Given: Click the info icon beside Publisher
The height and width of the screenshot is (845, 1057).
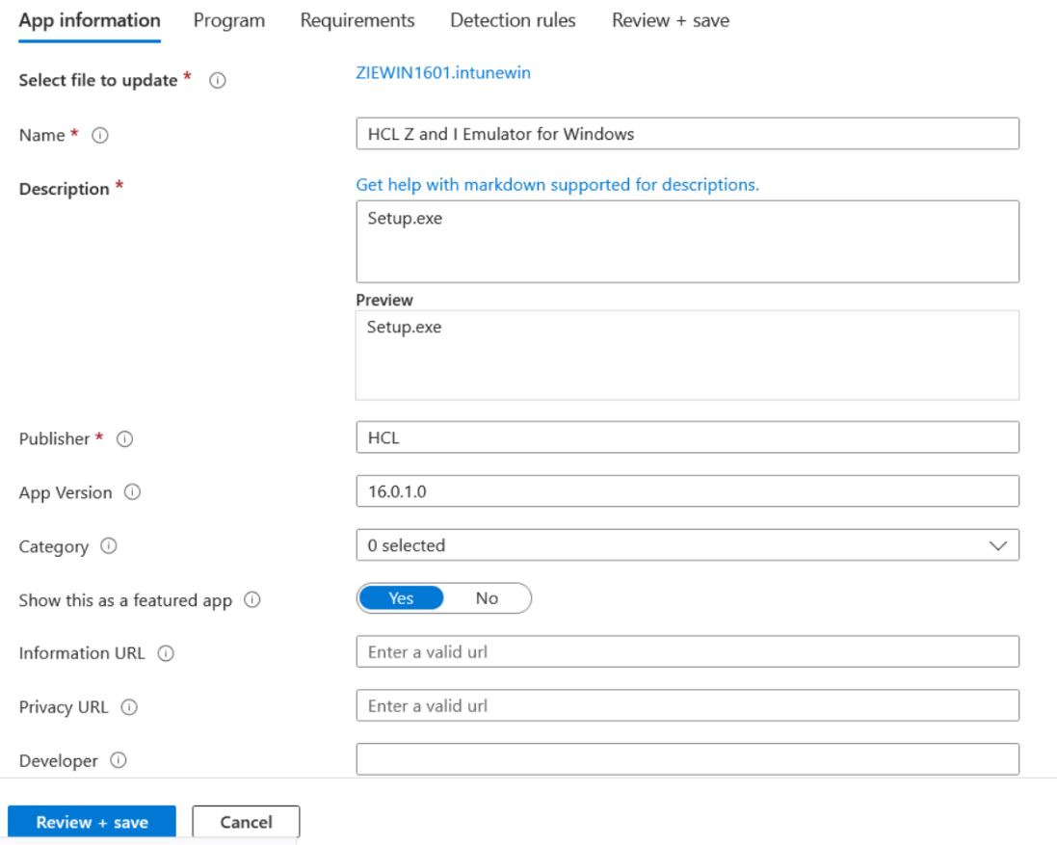Looking at the screenshot, I should (124, 439).
